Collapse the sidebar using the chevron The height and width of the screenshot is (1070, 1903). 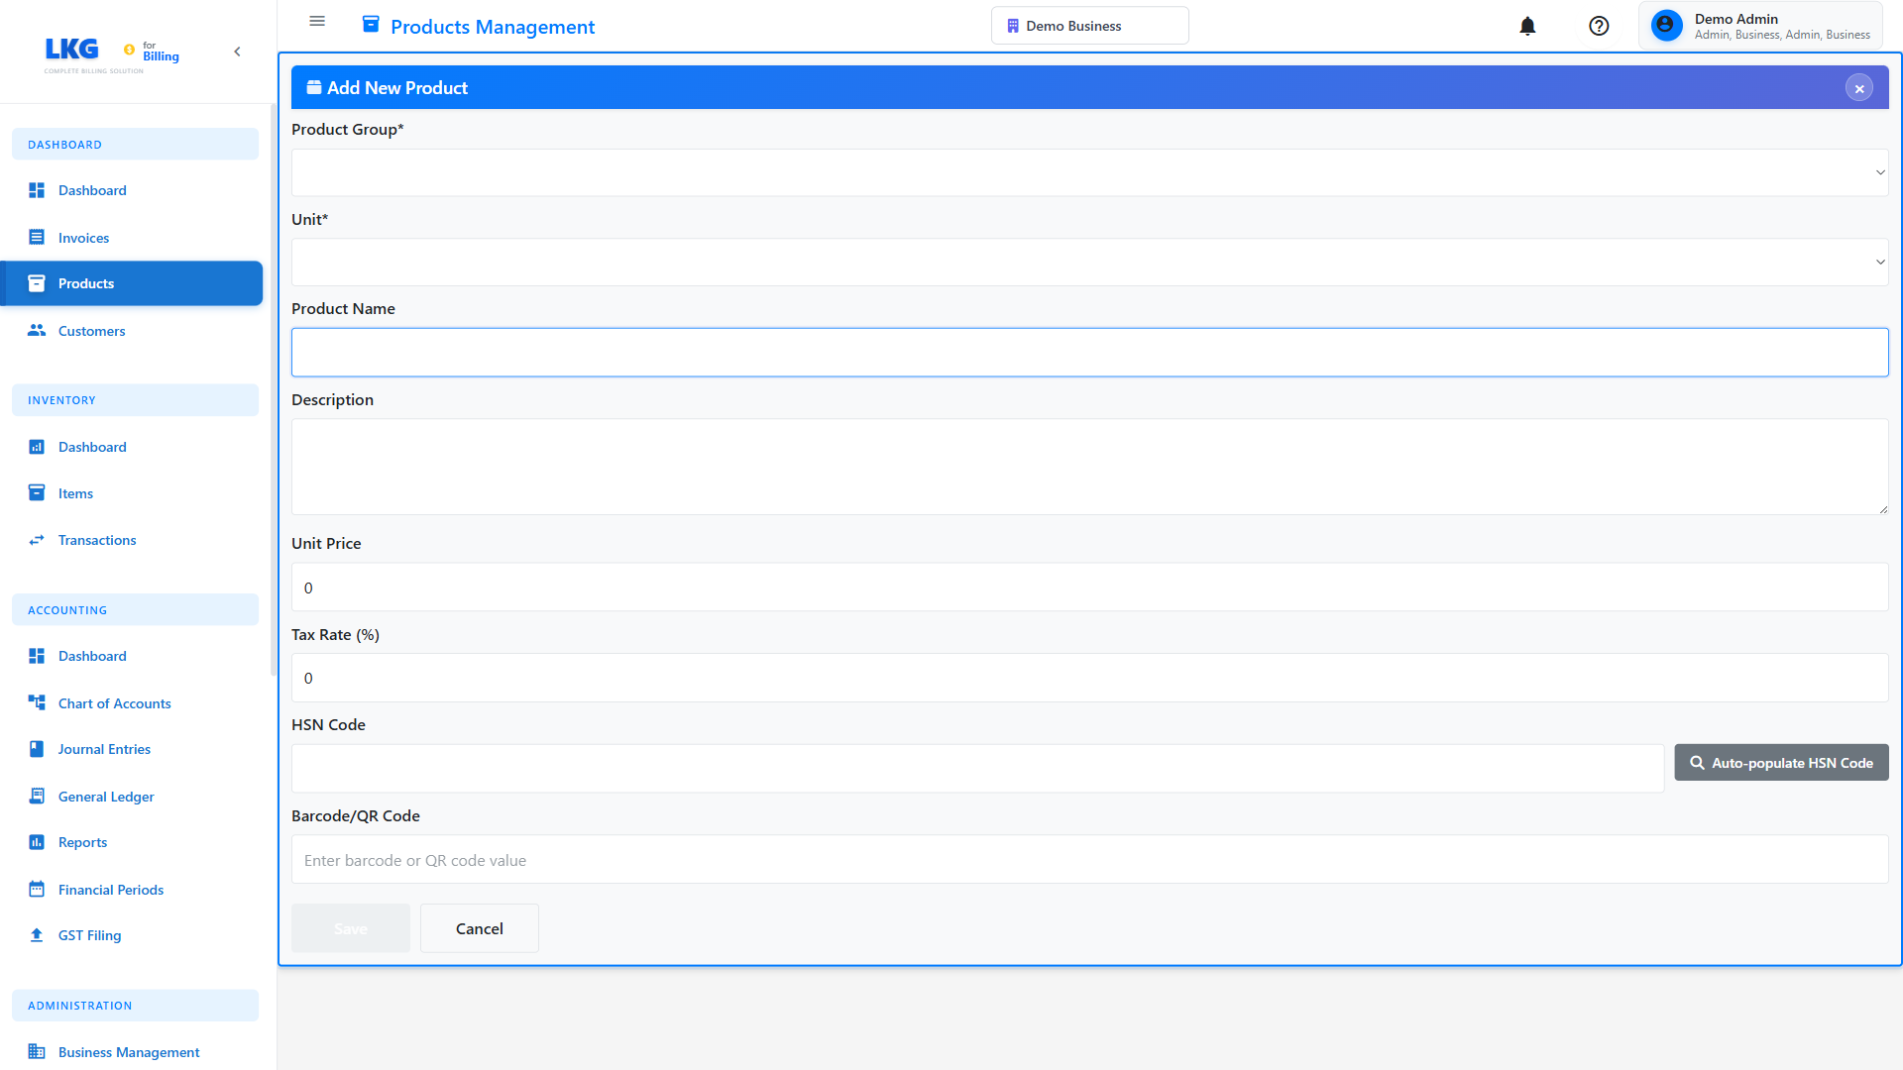(x=237, y=51)
